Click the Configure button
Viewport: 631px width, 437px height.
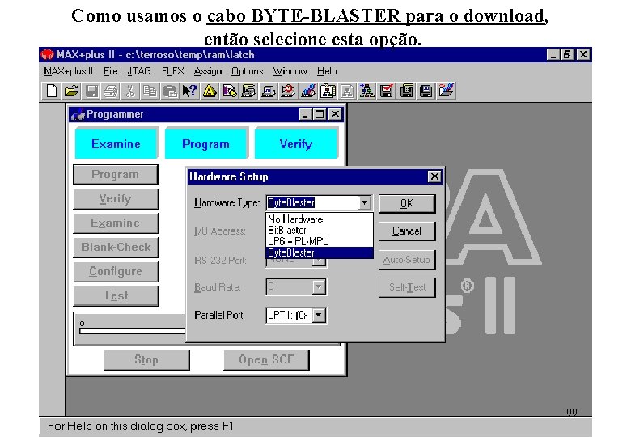click(116, 271)
